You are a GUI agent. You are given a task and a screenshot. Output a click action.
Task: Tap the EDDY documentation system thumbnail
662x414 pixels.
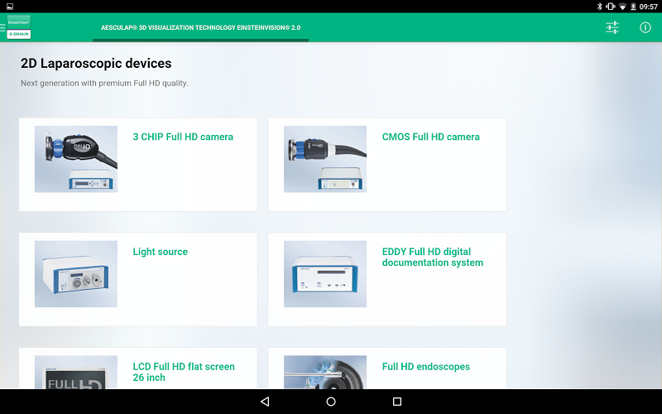click(325, 274)
